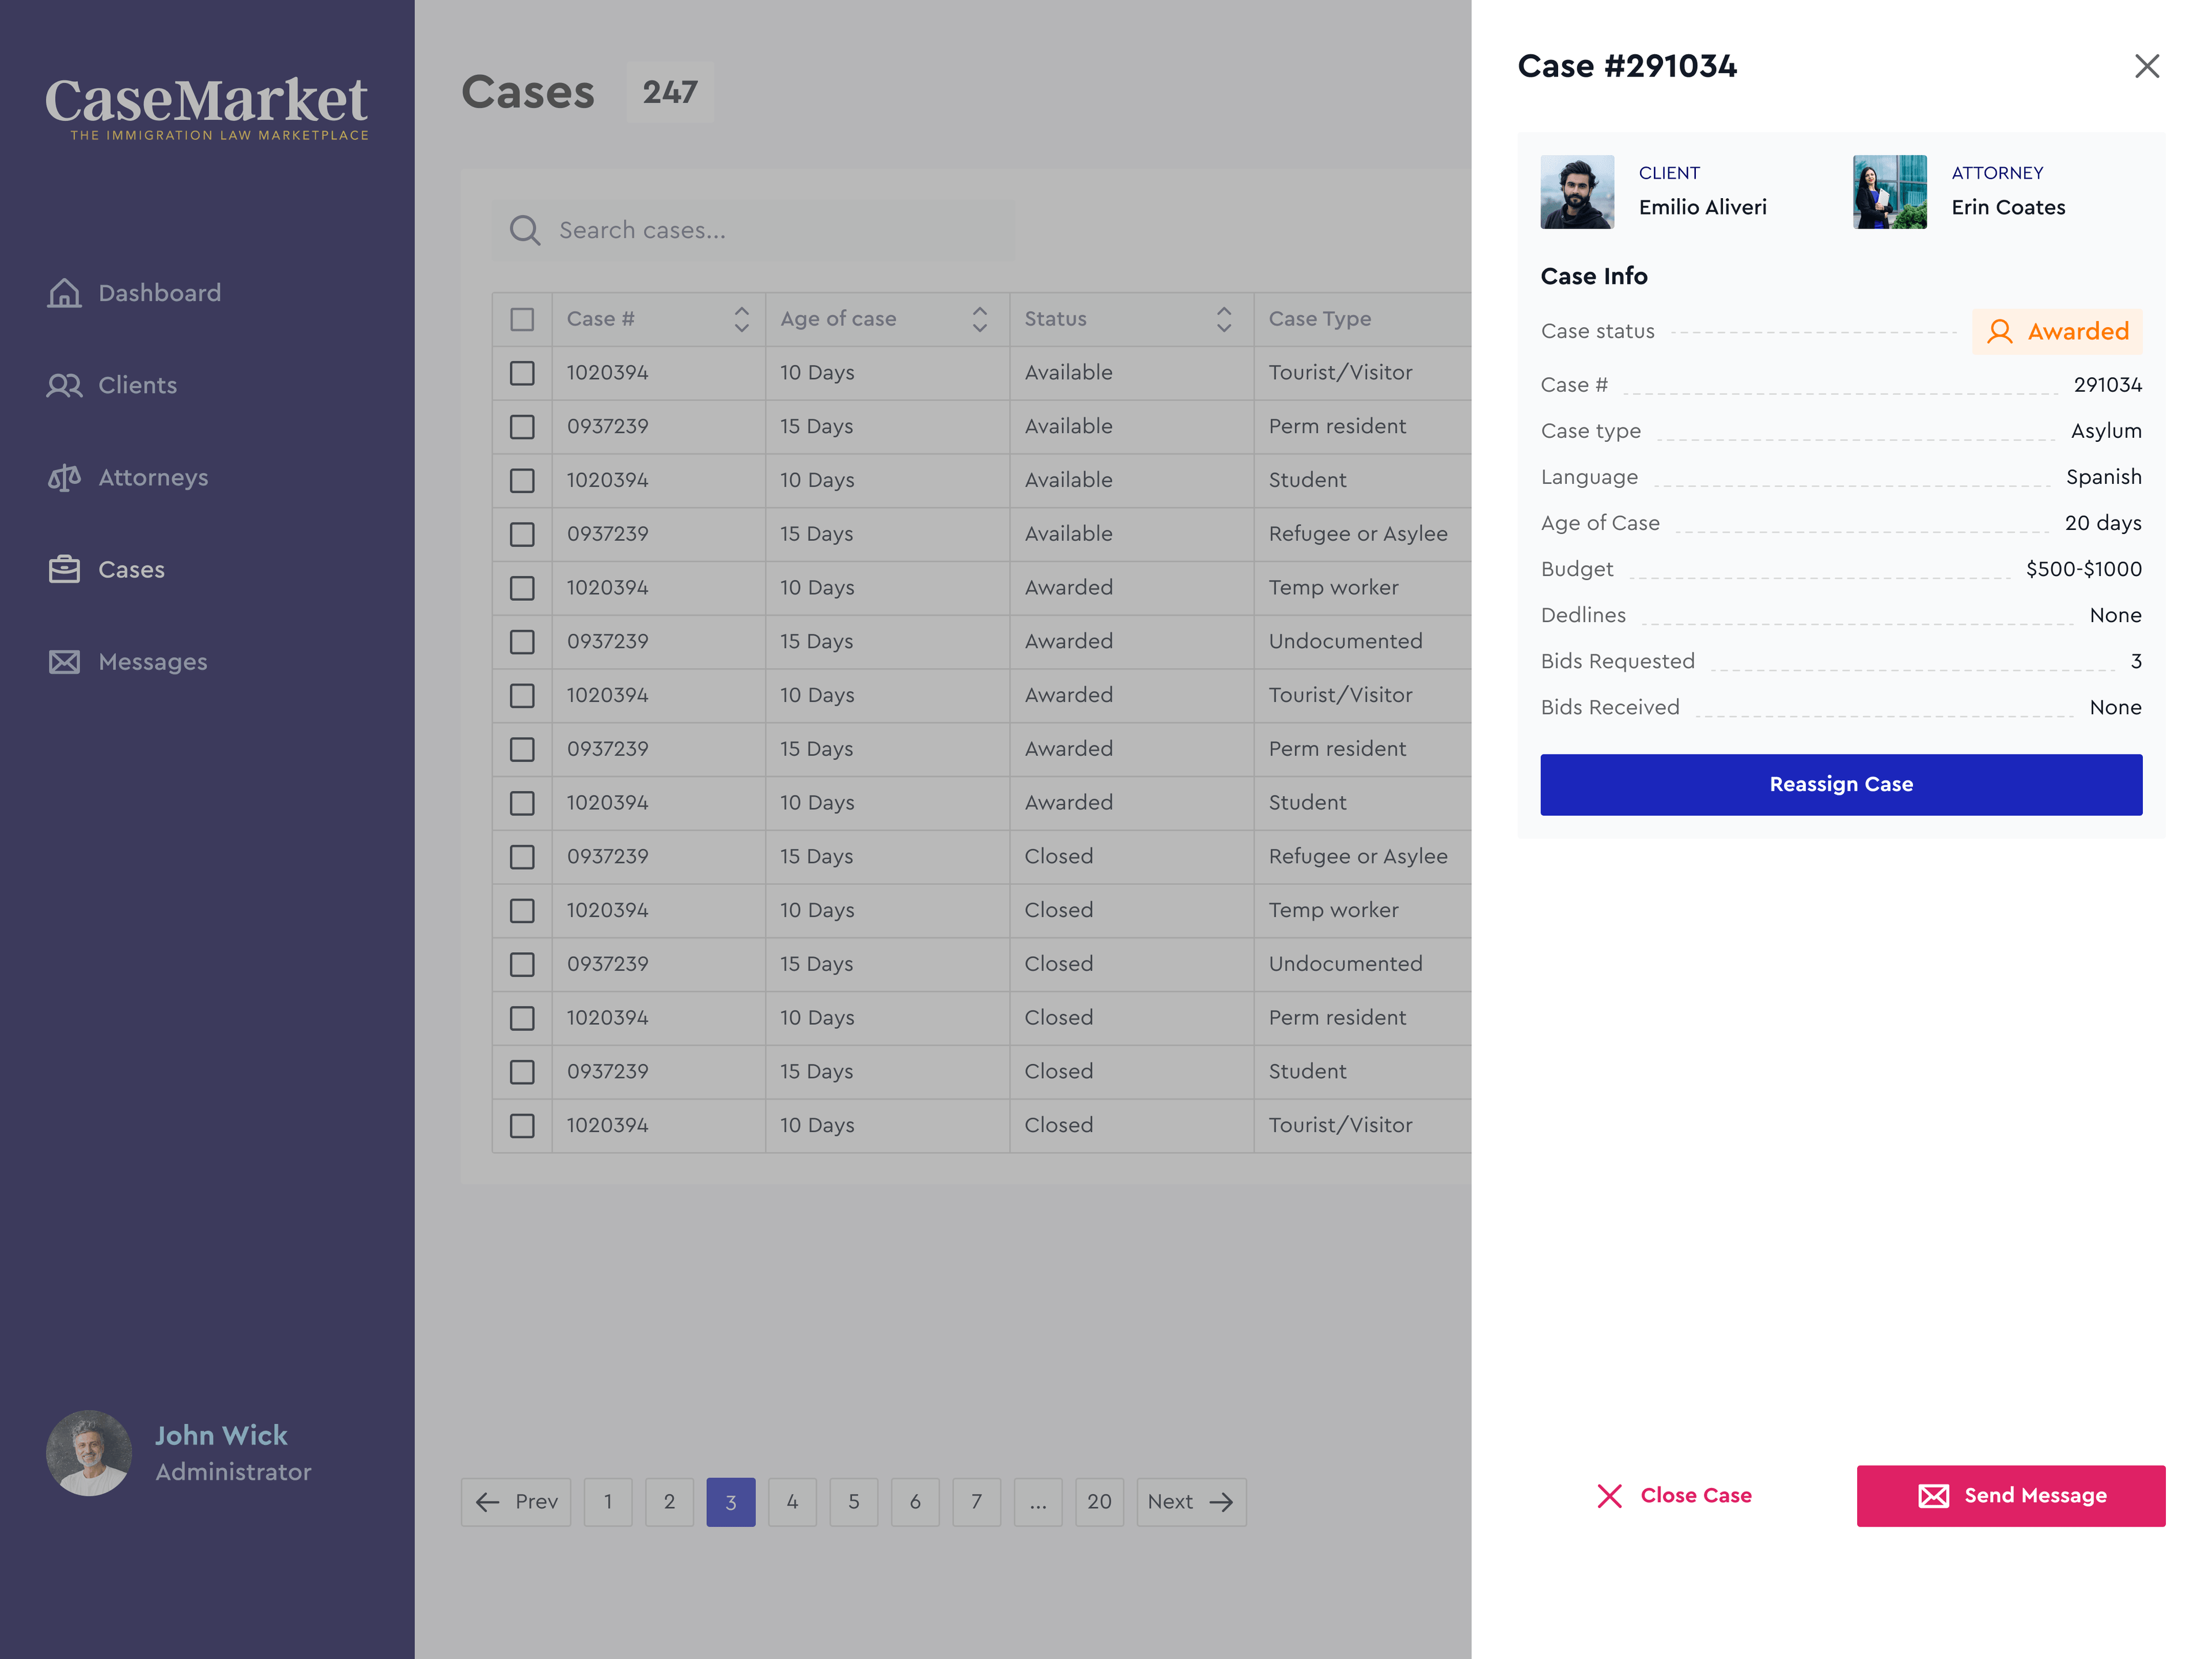The image size is (2212, 1659).
Task: Click the Send Message button
Action: 2011,1495
